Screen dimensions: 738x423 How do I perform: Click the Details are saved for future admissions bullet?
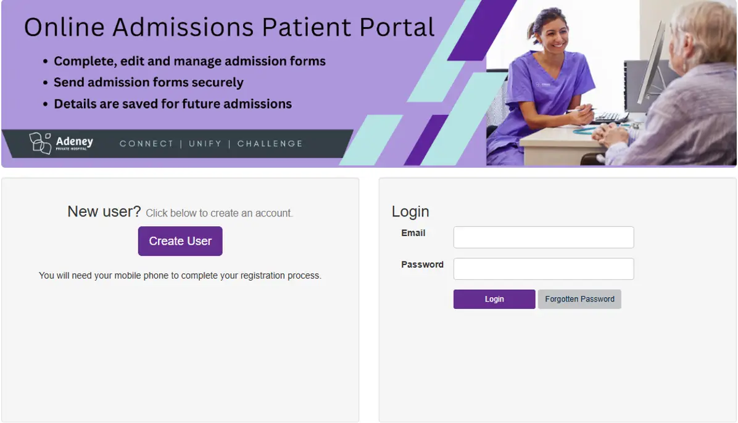[173, 104]
